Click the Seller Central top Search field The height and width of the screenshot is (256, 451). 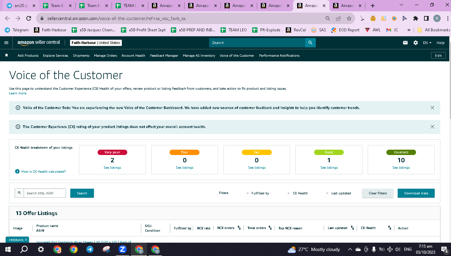(257, 43)
